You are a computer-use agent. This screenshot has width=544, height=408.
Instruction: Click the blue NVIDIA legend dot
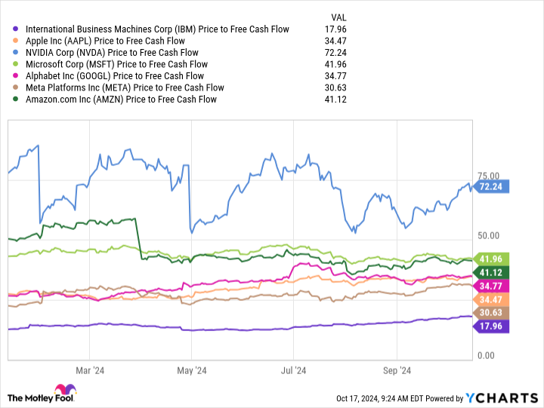[16, 53]
